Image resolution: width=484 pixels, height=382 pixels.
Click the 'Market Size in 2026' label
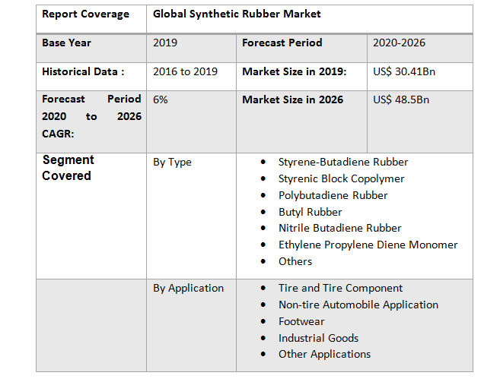(x=292, y=99)
